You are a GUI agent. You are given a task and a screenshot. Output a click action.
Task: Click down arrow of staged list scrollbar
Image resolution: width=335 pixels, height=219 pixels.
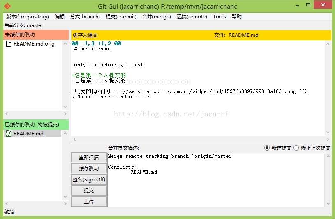click(x=65, y=197)
